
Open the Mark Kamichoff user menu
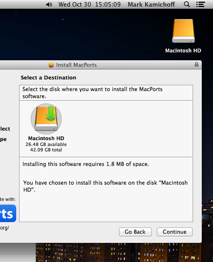(x=151, y=5)
